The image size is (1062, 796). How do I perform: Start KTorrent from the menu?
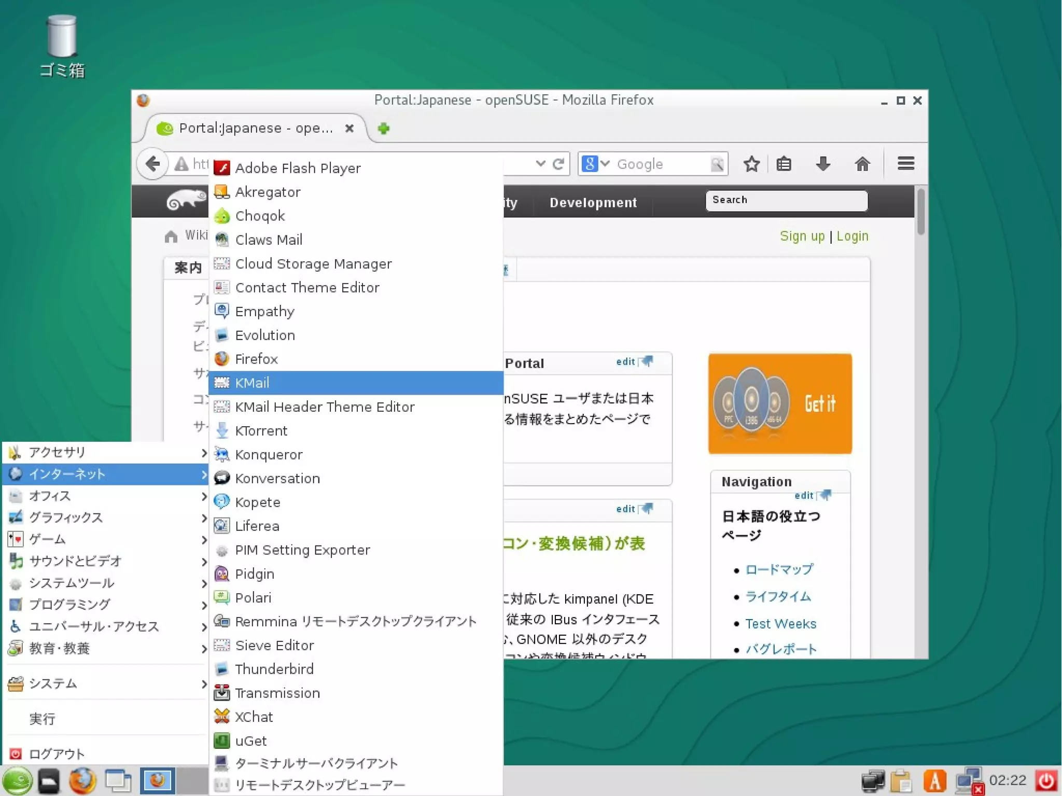pos(356,430)
